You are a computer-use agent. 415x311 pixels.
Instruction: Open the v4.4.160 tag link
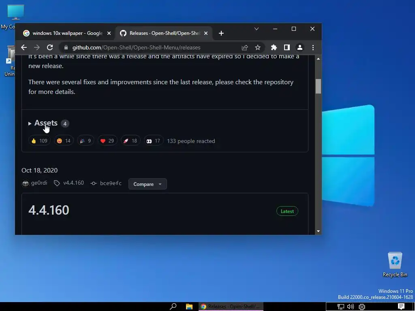tap(69, 183)
